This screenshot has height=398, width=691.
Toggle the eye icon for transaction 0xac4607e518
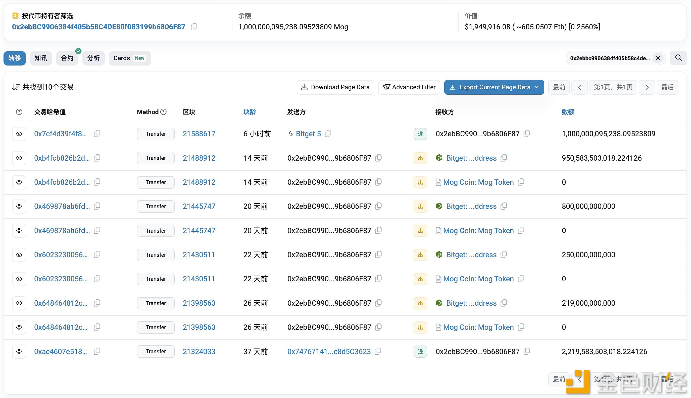coord(19,352)
